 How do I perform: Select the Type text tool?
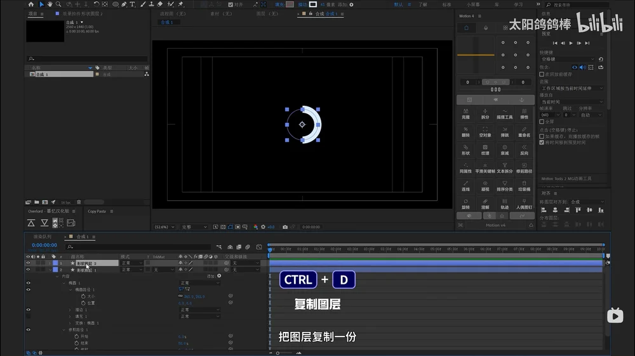[x=133, y=4]
